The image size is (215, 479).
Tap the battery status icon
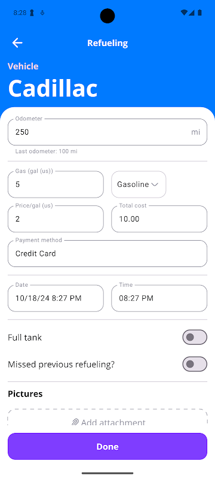click(x=200, y=13)
